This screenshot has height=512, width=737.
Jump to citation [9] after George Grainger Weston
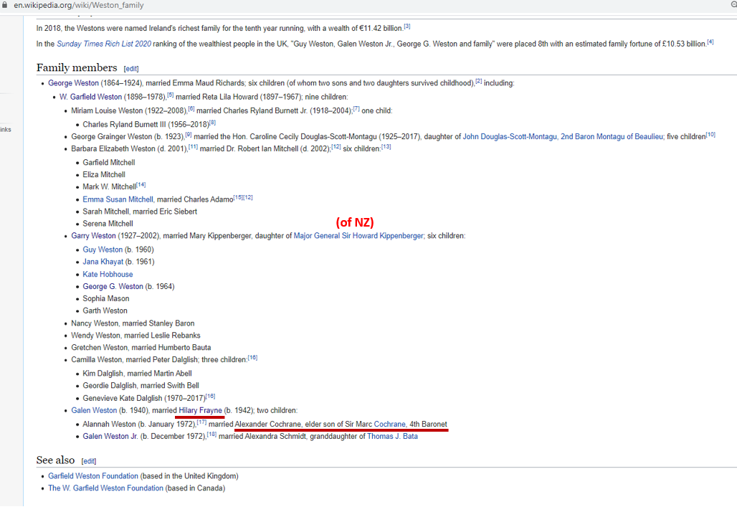(188, 135)
